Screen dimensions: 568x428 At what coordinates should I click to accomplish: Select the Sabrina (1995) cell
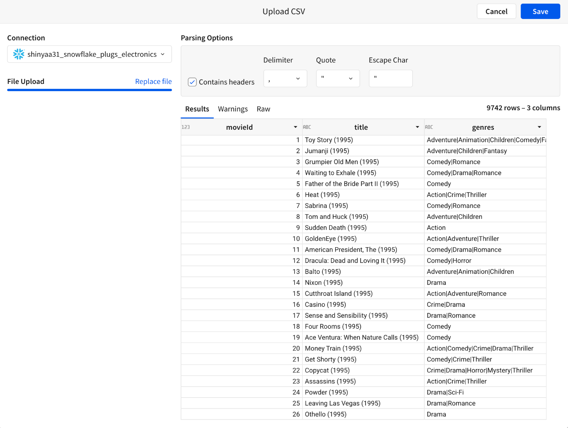coord(363,205)
